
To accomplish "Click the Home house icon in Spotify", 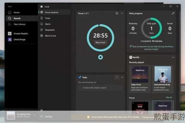I will tap(10, 12).
